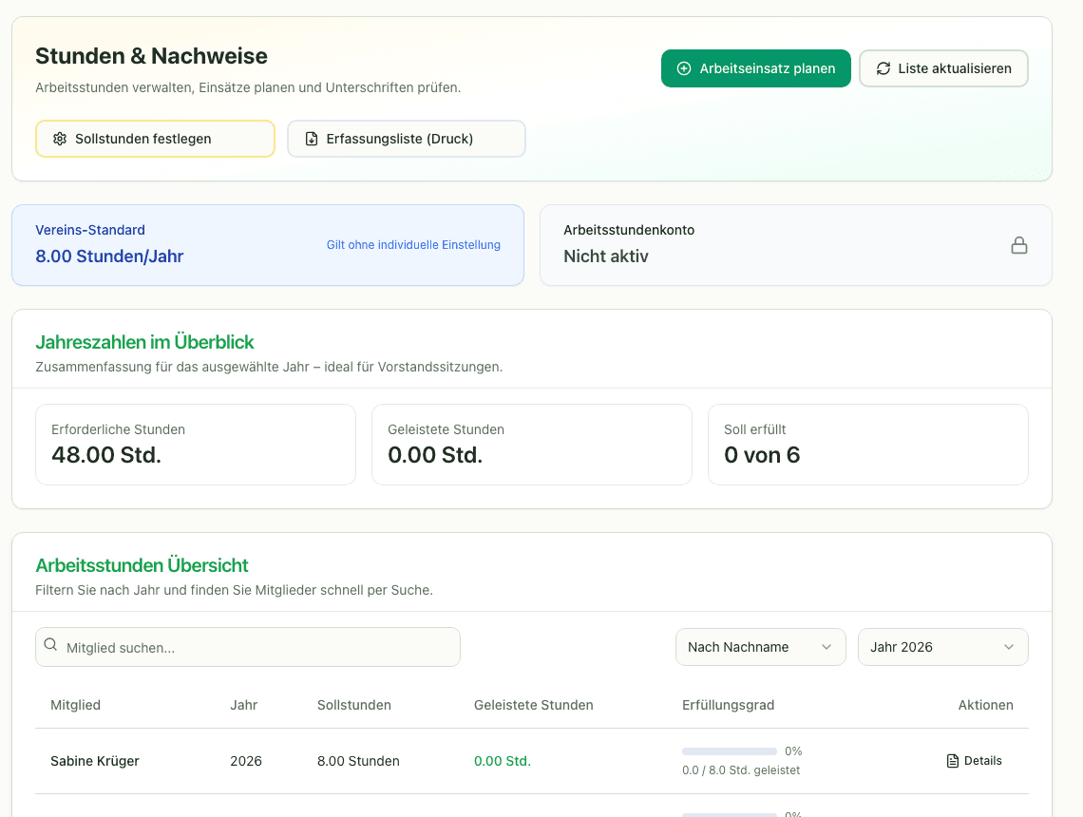Open Details for Sabine Krüger

974,761
